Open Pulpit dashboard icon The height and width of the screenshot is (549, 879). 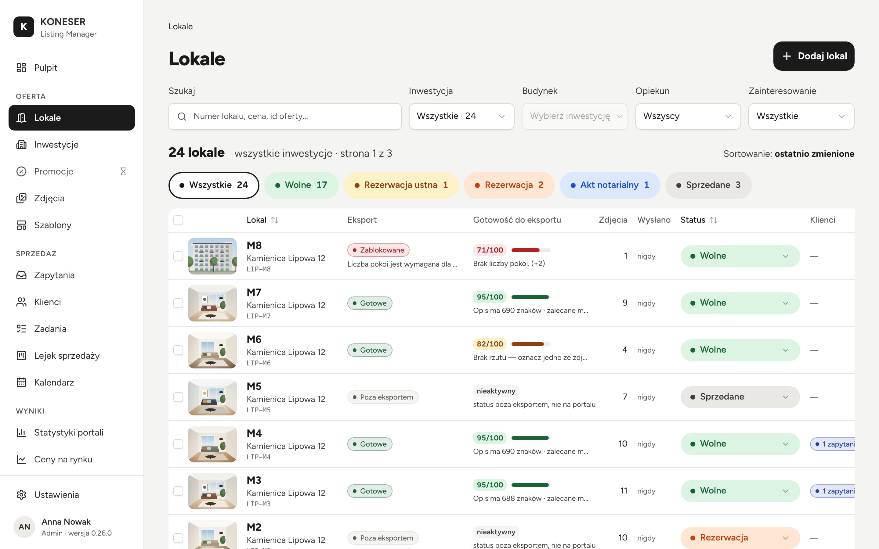(x=21, y=67)
